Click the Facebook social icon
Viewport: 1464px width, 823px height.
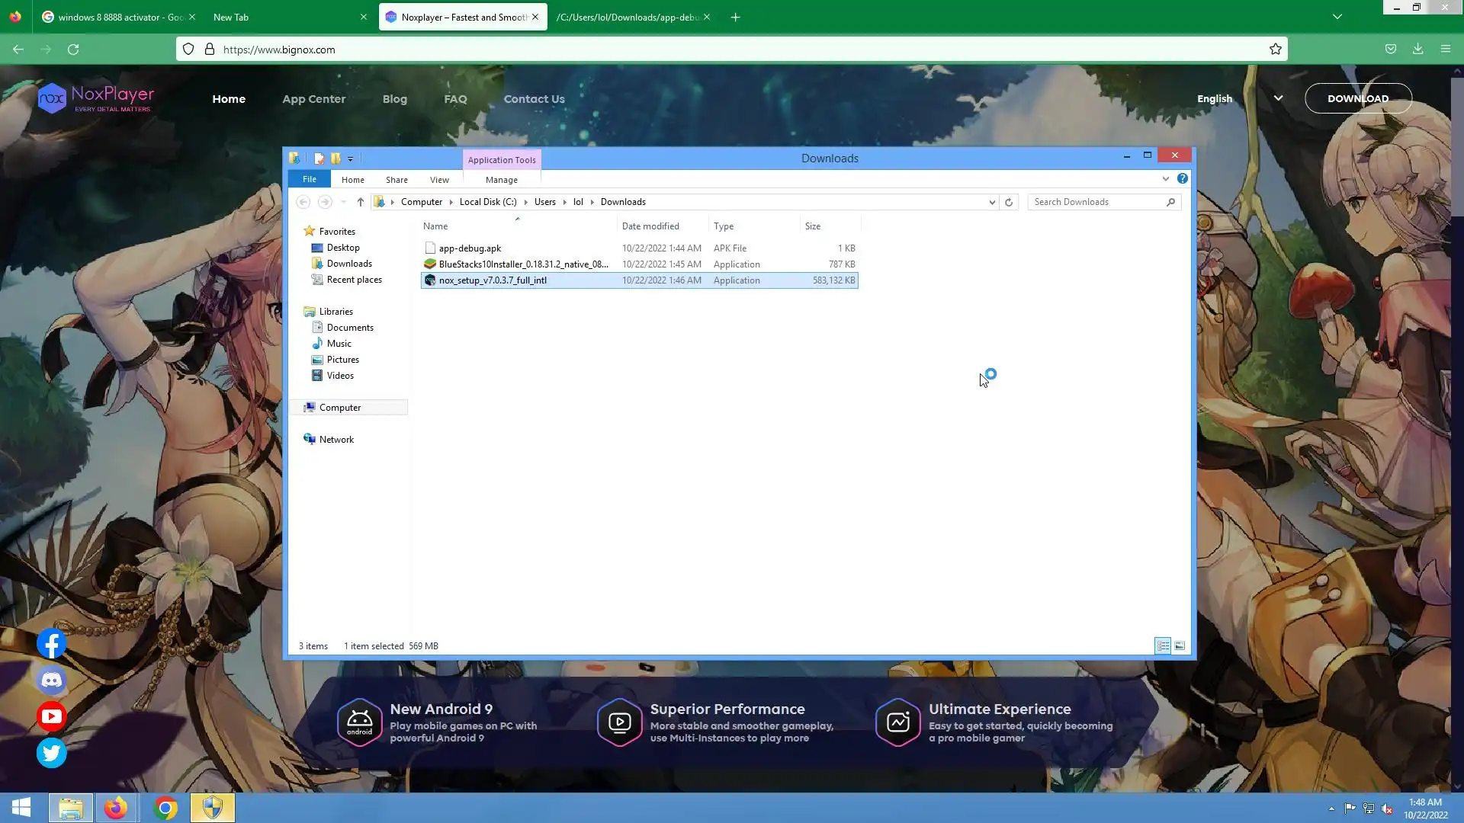click(x=52, y=644)
